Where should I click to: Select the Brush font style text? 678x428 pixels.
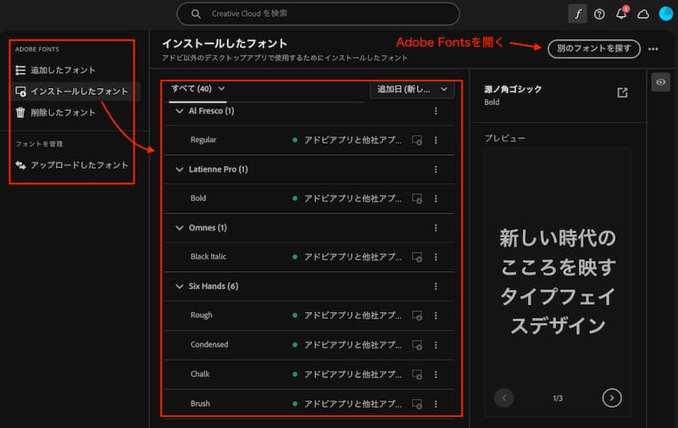200,403
